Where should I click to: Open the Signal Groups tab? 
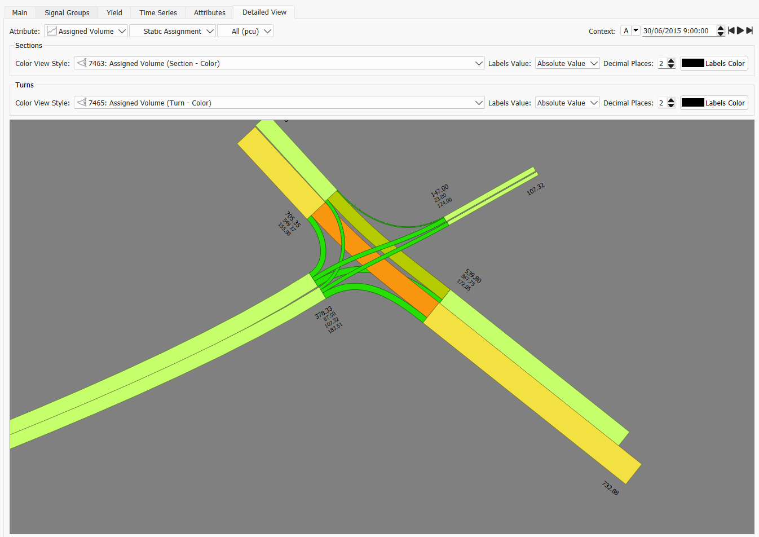point(67,12)
